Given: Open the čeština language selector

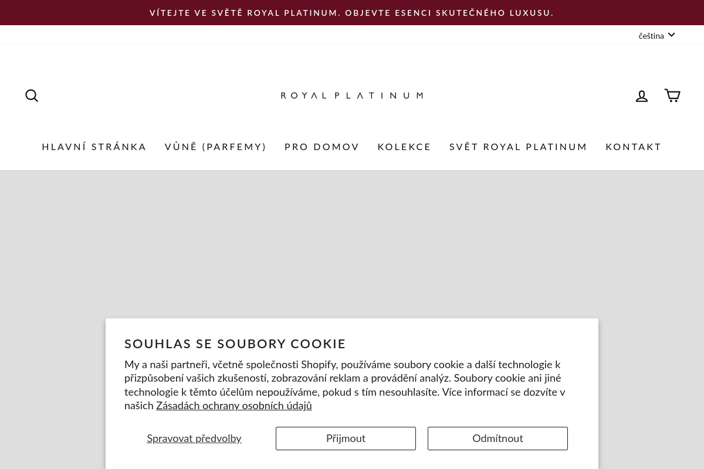Looking at the screenshot, I should tap(656, 35).
